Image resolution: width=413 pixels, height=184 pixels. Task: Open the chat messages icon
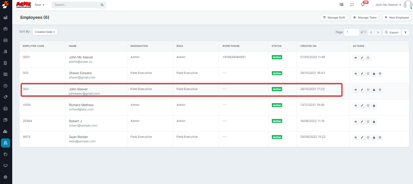[x=352, y=5]
